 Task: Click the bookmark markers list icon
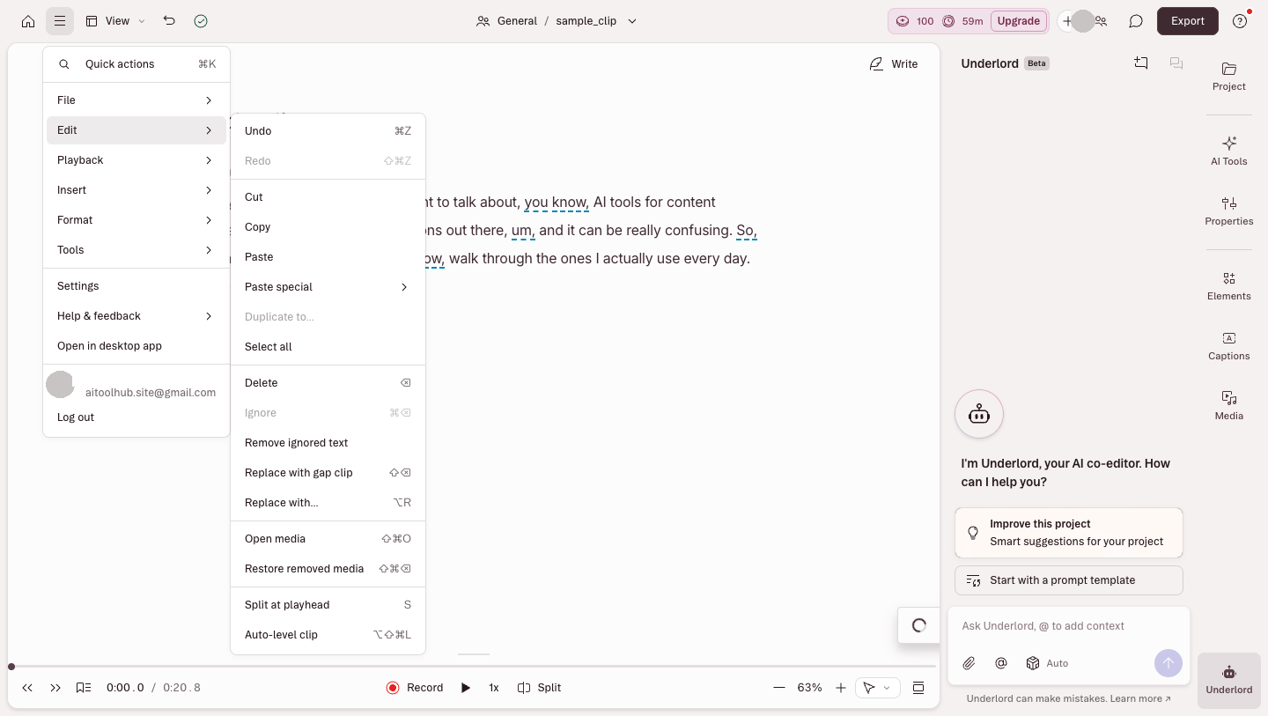click(84, 688)
